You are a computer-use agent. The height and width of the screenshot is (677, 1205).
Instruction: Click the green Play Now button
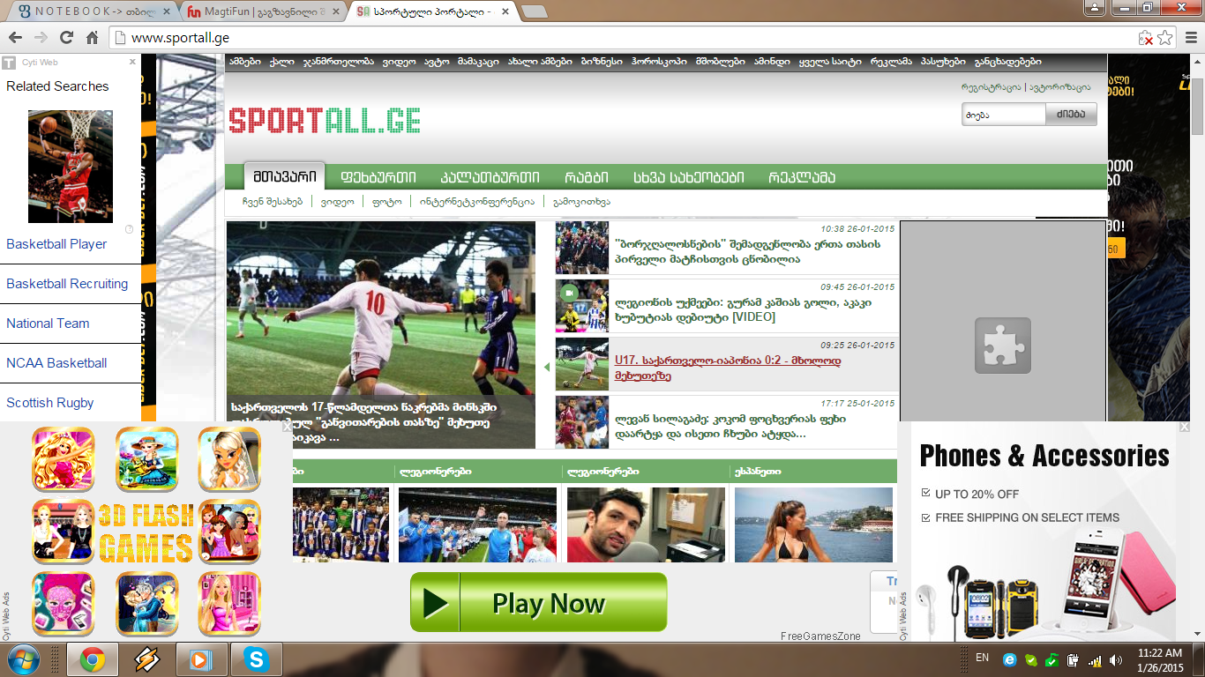538,602
